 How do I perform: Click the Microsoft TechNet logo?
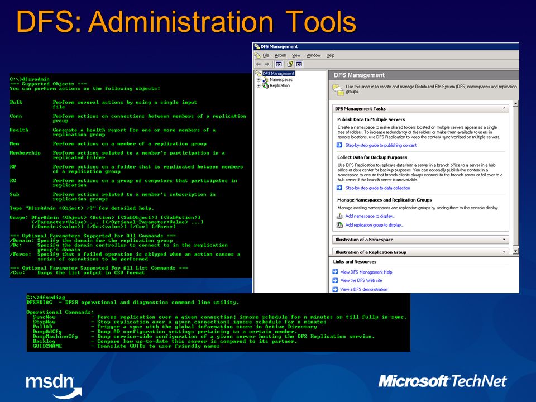442,381
